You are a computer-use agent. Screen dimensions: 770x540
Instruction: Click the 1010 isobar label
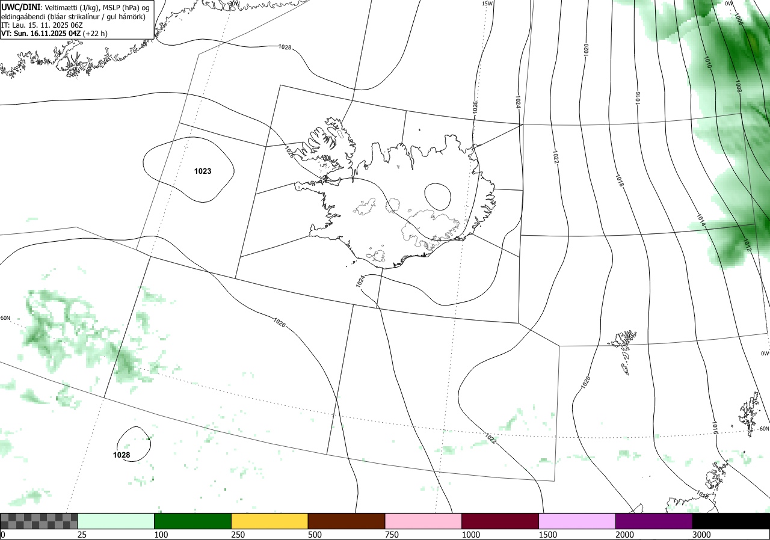tap(707, 63)
